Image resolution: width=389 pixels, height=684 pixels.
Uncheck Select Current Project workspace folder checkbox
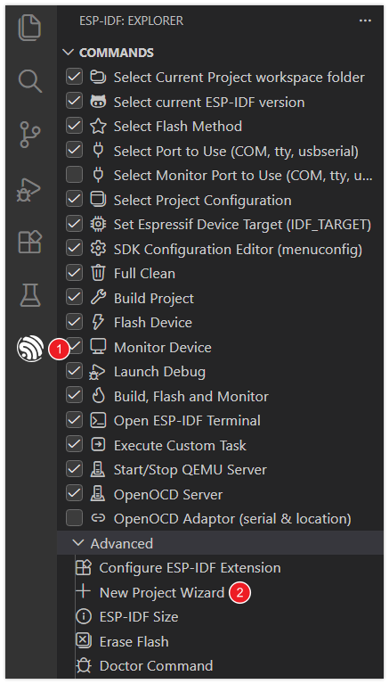pos(74,78)
